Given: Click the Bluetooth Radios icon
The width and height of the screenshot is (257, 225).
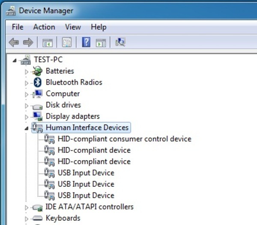Looking at the screenshot, I should click(38, 82).
